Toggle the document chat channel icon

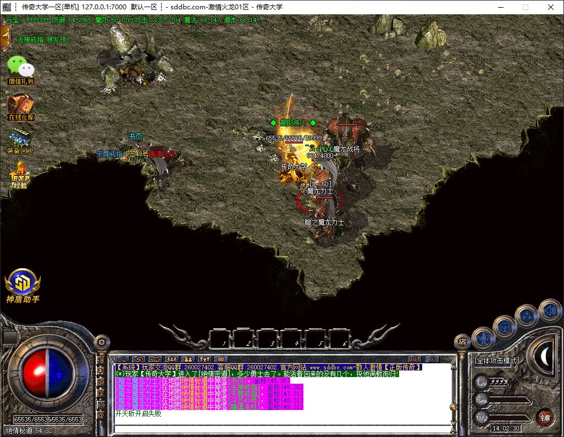[101, 394]
